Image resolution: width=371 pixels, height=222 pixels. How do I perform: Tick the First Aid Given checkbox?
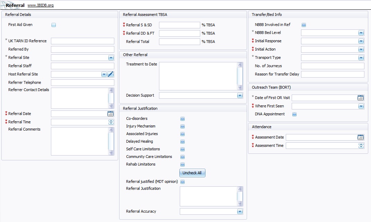point(54,25)
